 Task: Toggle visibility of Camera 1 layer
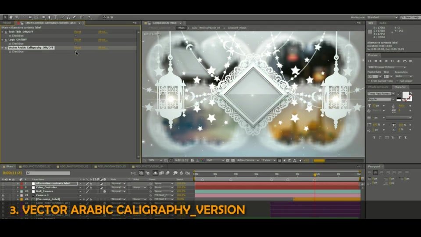[x=3, y=195]
